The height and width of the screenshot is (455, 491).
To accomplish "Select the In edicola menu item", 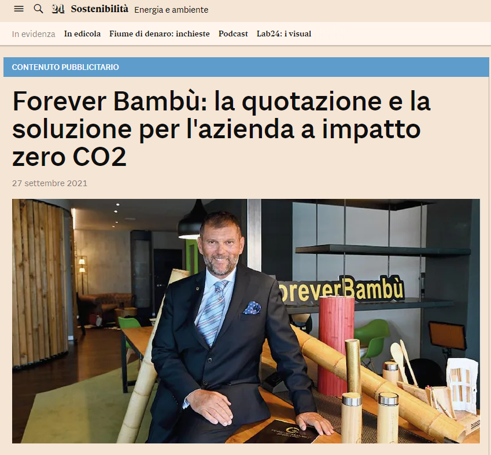I will 82,34.
